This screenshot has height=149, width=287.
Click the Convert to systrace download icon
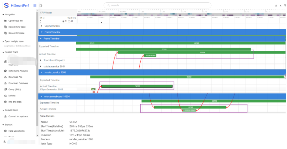pyautogui.click(x=5, y=116)
